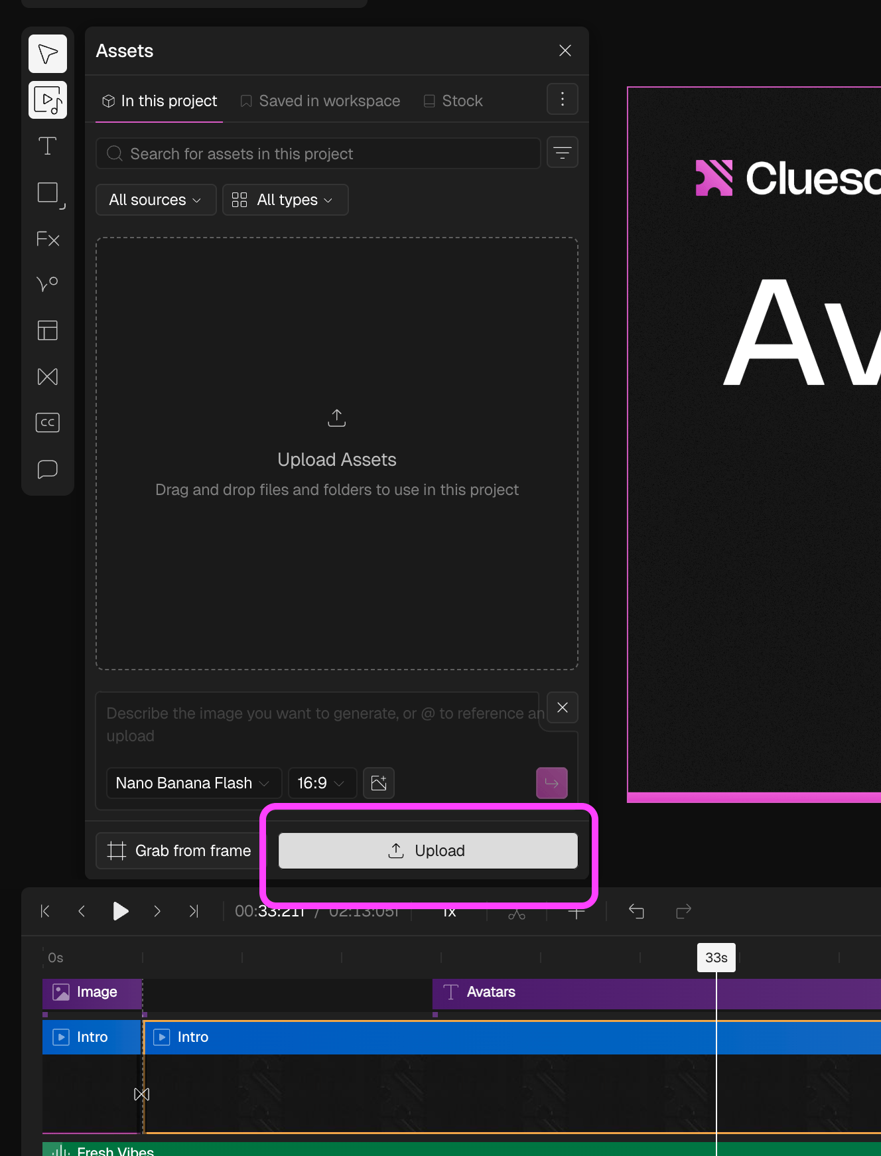Open the comments tool
Image resolution: width=881 pixels, height=1156 pixels.
point(48,469)
